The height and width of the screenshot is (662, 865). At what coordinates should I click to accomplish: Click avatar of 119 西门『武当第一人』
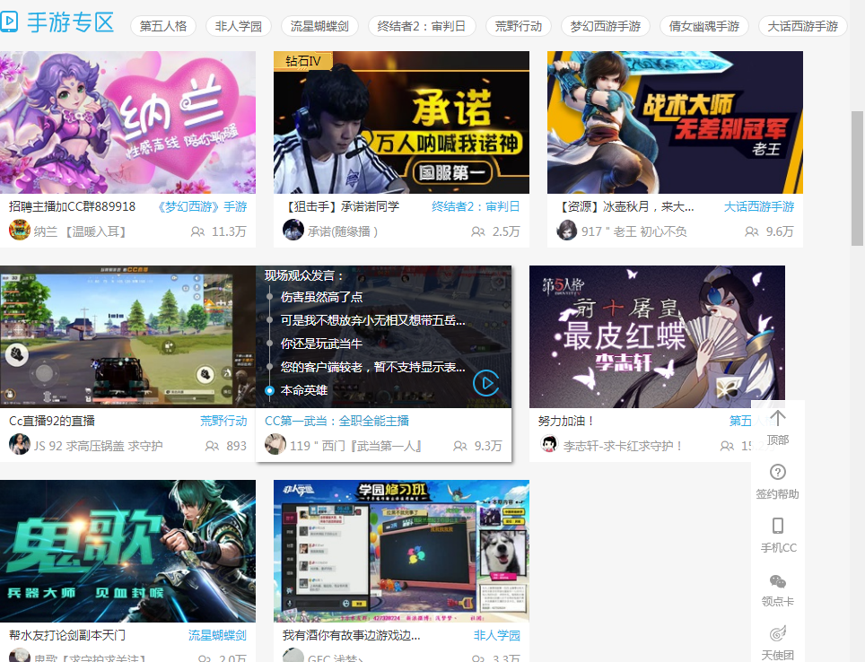click(275, 444)
